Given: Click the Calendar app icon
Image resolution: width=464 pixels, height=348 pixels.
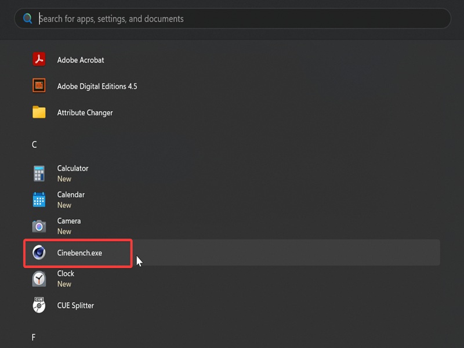Looking at the screenshot, I should (x=39, y=200).
